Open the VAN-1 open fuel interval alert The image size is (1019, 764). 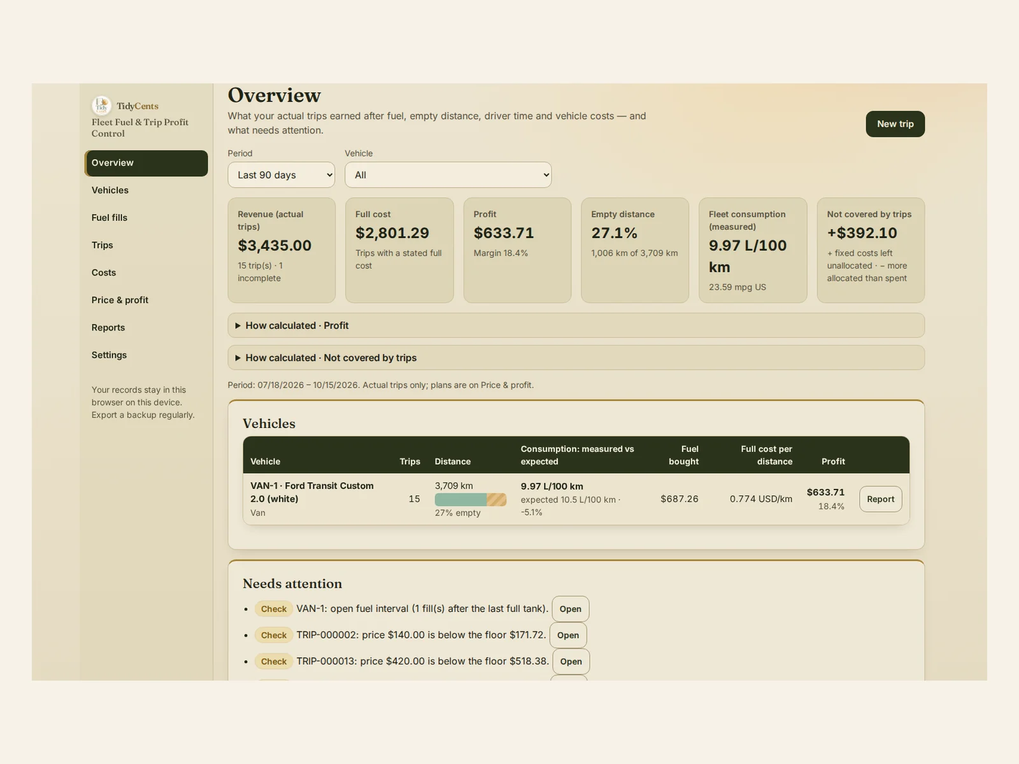point(571,609)
